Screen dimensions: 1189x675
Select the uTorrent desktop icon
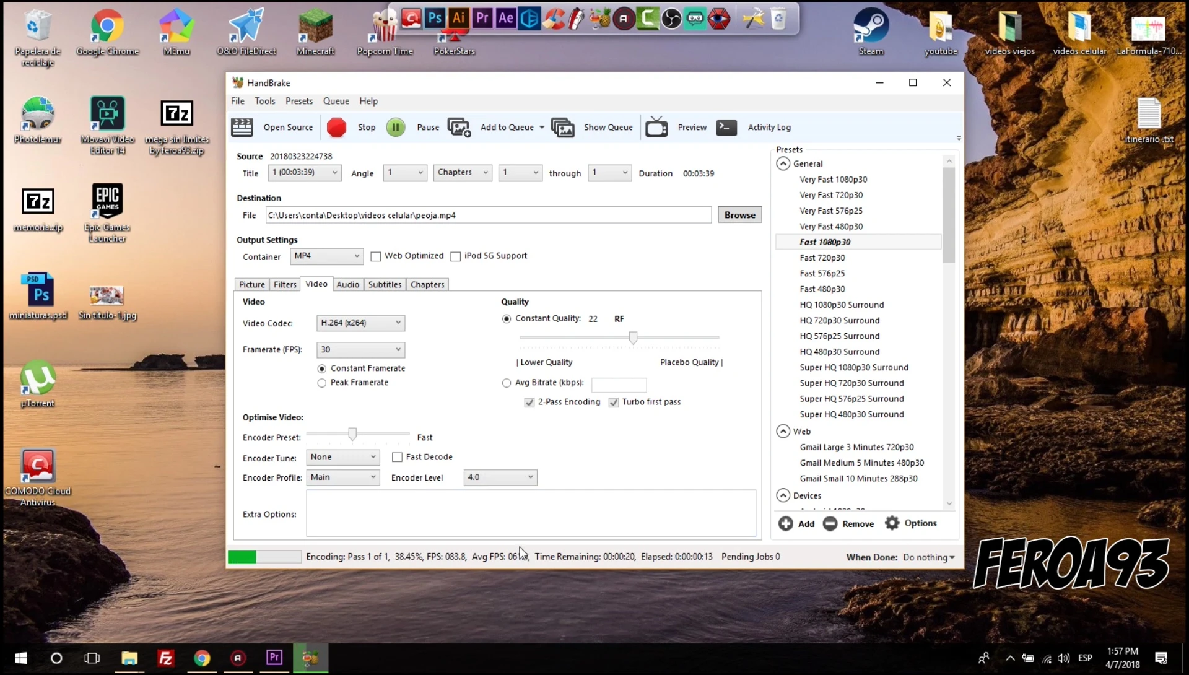(x=38, y=384)
